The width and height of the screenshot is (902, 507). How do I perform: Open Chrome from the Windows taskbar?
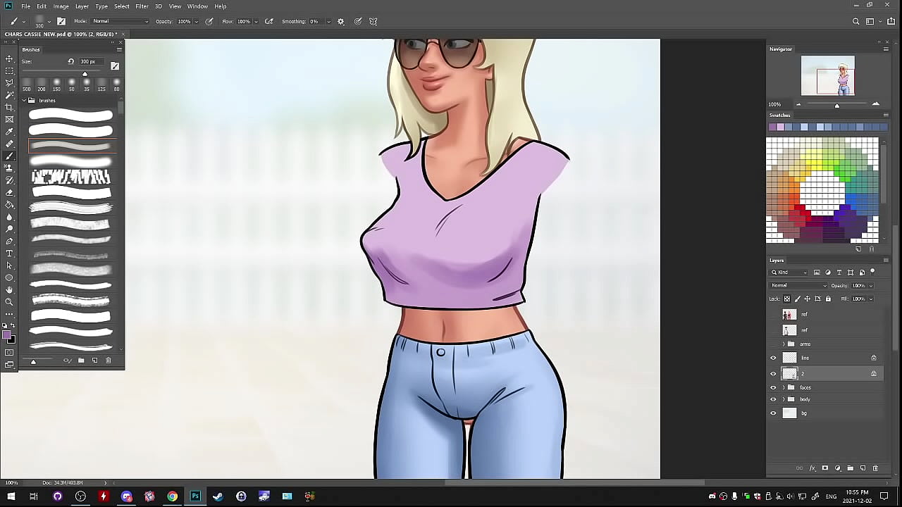pos(172,496)
